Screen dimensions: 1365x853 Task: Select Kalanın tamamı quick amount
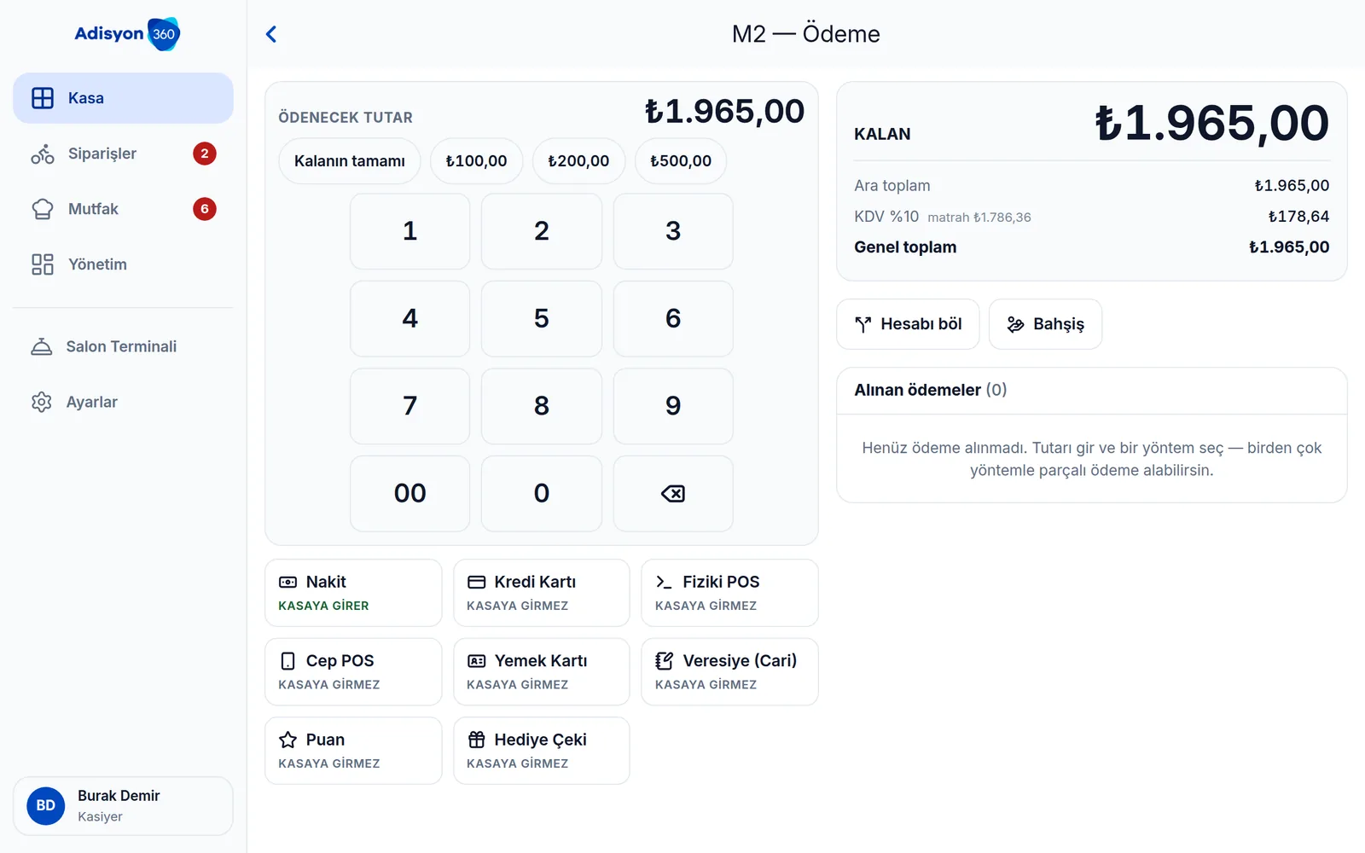click(x=350, y=161)
